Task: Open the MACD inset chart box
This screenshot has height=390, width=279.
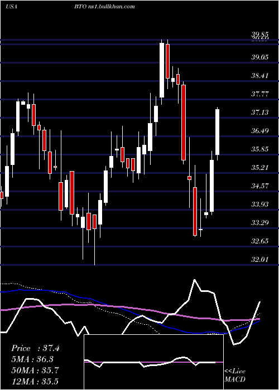Action: click(x=153, y=362)
